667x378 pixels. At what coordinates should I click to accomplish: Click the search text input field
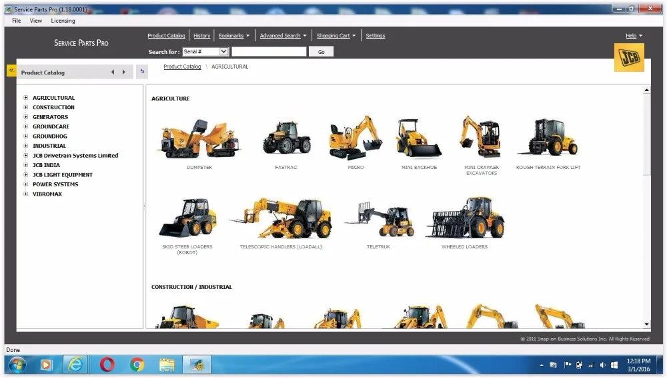(269, 51)
